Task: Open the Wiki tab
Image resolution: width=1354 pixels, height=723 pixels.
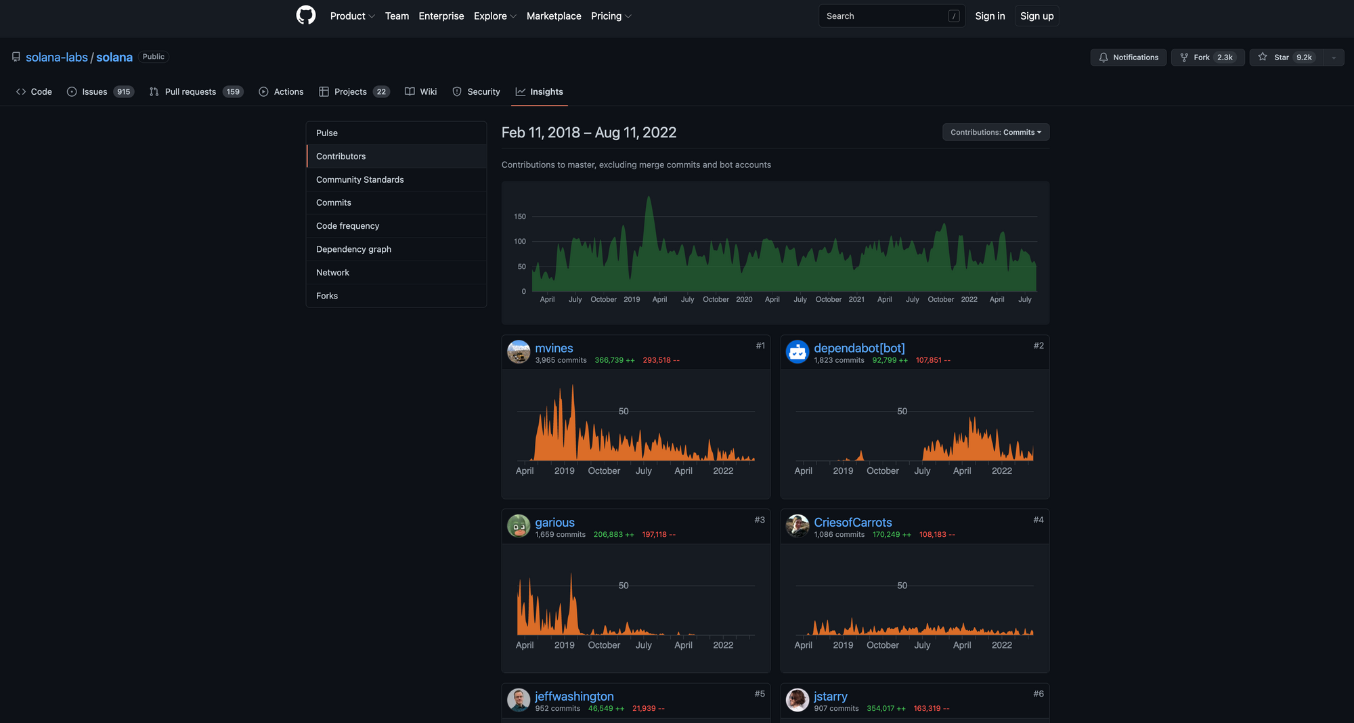Action: [x=420, y=91]
